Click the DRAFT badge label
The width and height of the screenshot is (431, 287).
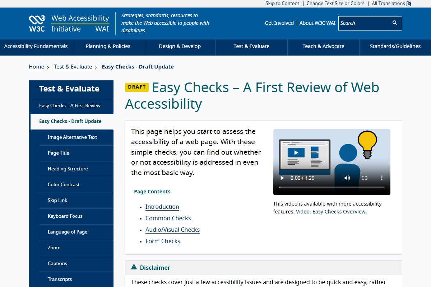(137, 87)
